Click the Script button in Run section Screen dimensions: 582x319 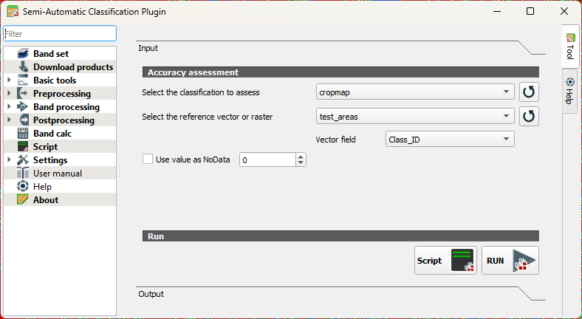(x=446, y=261)
